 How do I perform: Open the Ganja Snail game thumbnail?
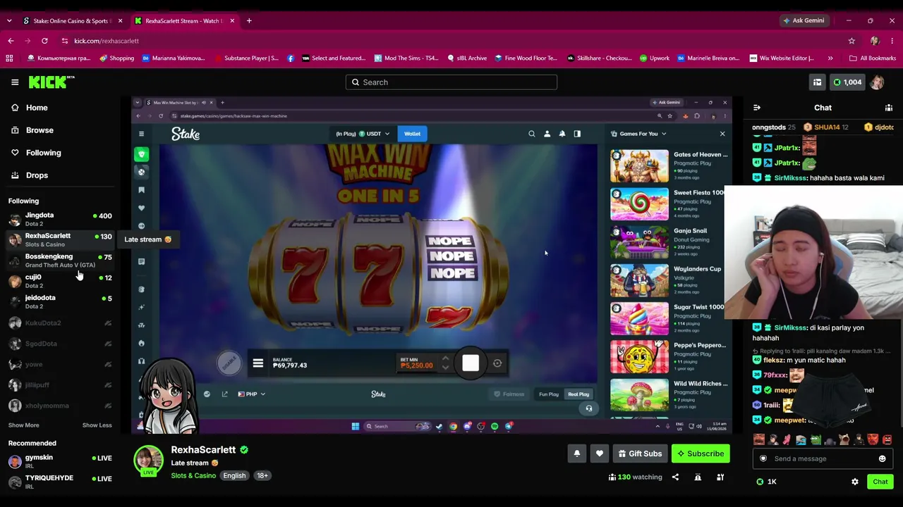639,242
